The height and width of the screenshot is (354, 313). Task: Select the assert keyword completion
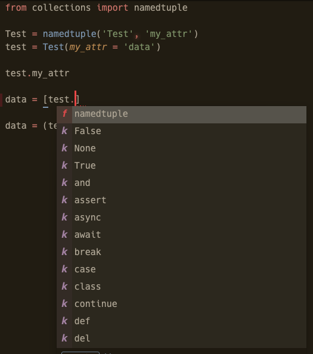181,200
